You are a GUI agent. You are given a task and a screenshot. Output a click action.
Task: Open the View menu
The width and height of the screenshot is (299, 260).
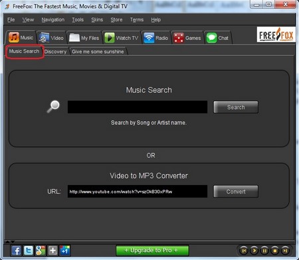pos(28,20)
